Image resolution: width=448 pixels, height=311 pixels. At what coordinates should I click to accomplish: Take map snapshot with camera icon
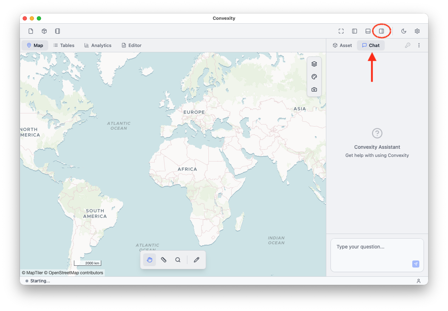tap(314, 89)
